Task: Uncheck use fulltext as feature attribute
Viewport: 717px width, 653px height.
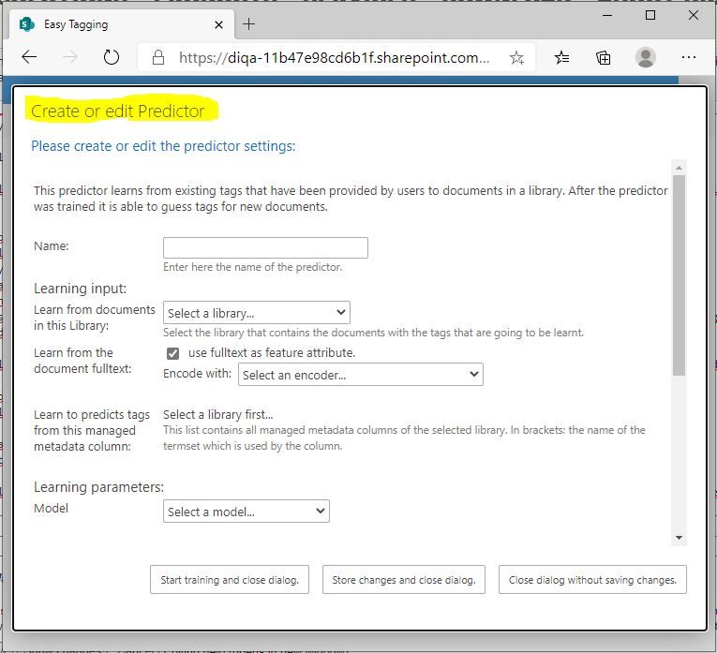Action: 172,353
